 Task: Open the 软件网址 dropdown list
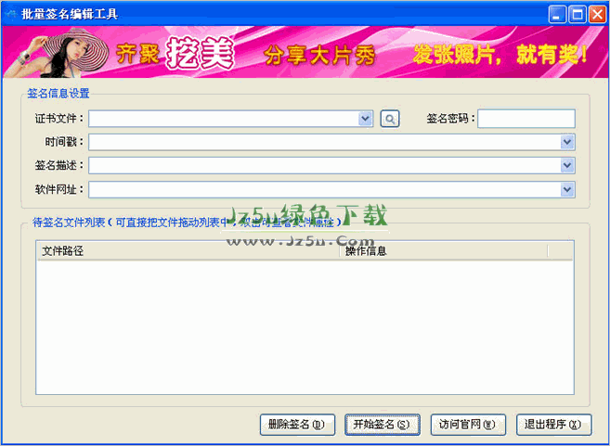(567, 189)
